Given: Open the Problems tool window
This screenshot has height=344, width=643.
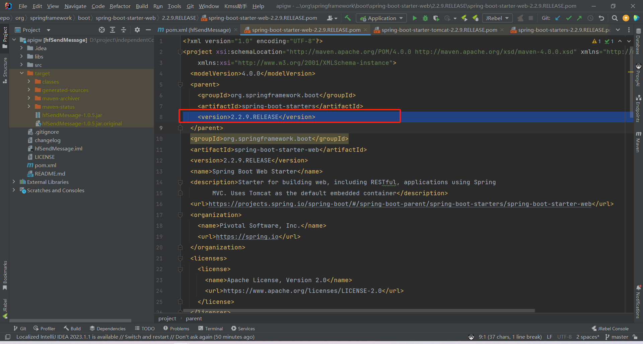Looking at the screenshot, I should 176,329.
